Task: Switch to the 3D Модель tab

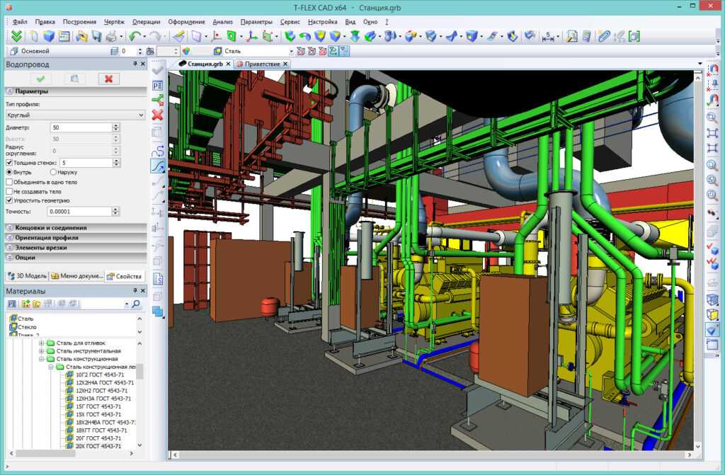Action: [x=27, y=276]
